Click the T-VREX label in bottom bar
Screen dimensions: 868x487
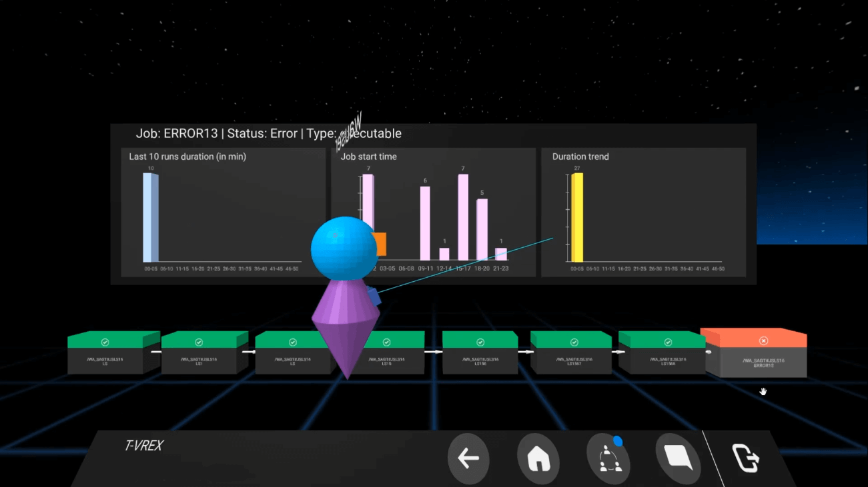coord(143,446)
